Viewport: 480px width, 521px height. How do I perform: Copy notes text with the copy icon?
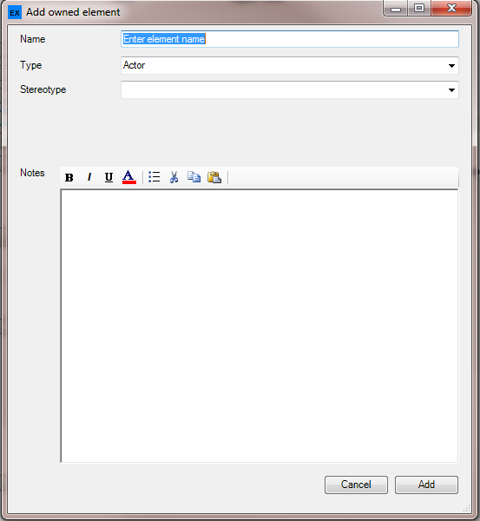pos(194,177)
